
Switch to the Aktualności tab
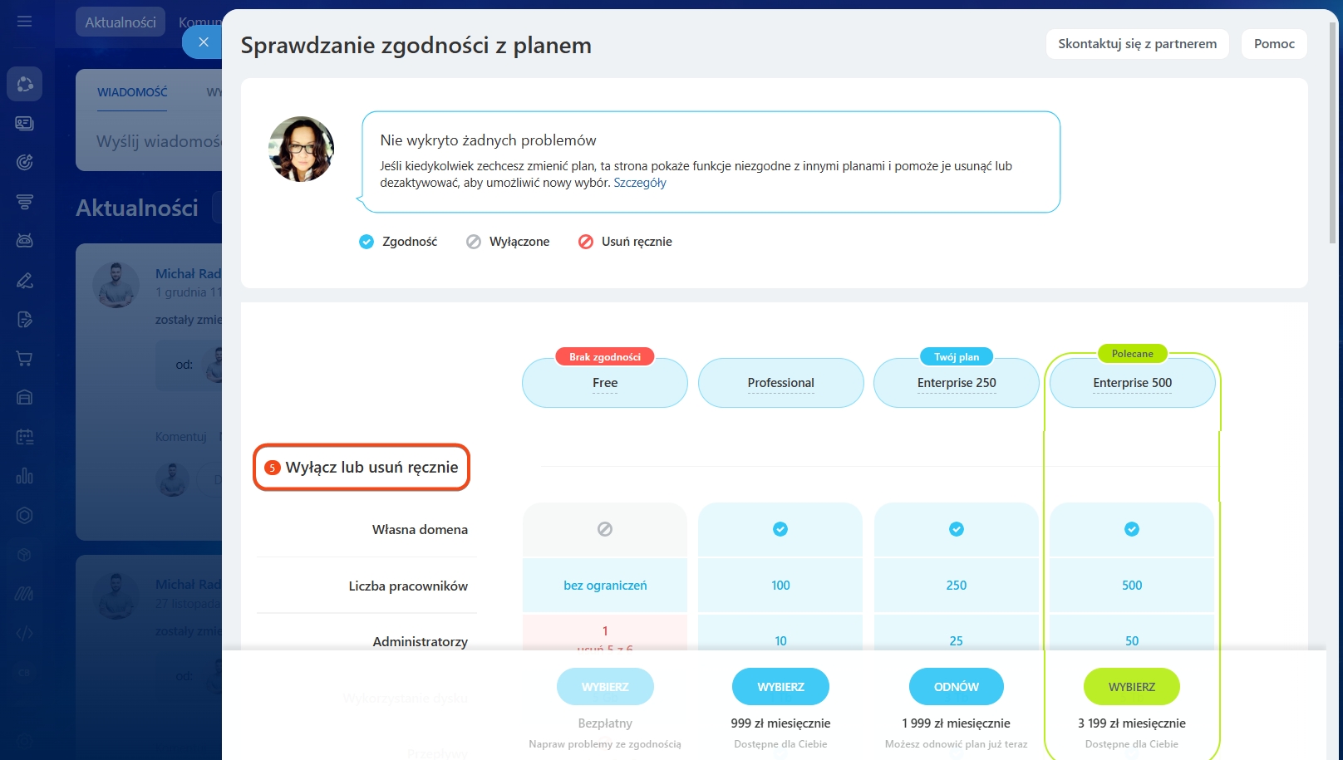tap(121, 22)
